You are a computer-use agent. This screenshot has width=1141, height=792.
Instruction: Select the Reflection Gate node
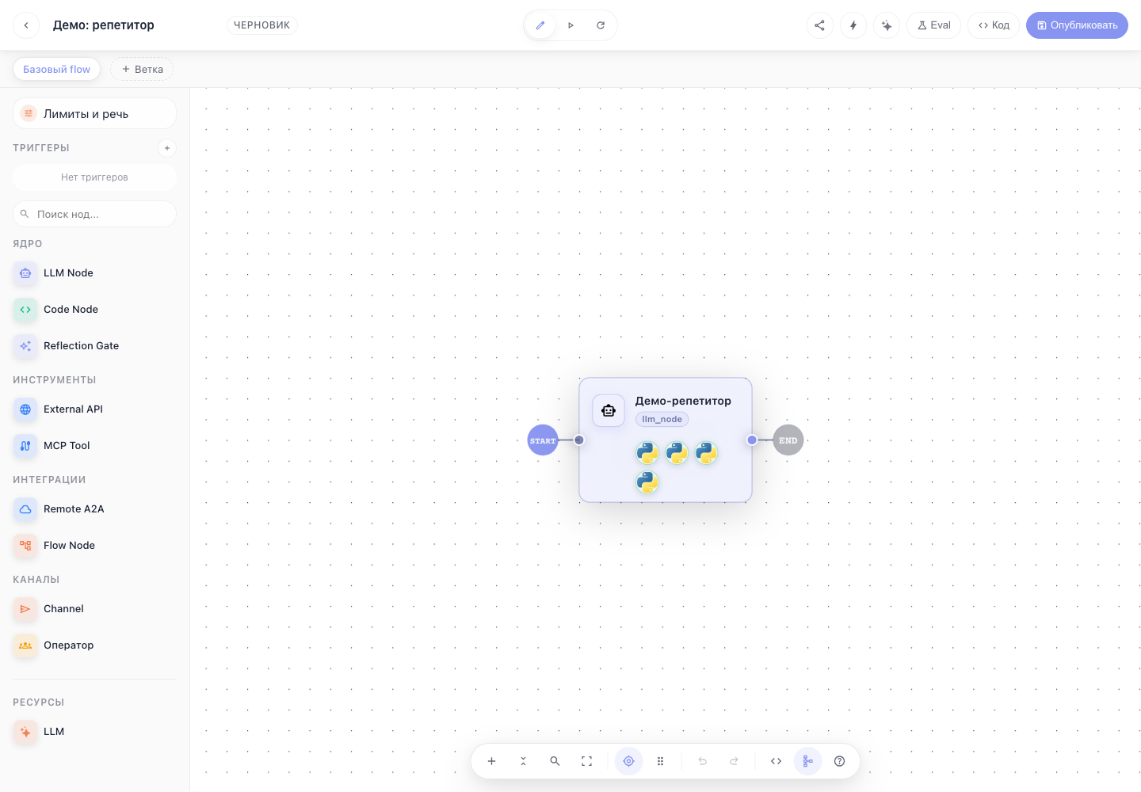(94, 346)
